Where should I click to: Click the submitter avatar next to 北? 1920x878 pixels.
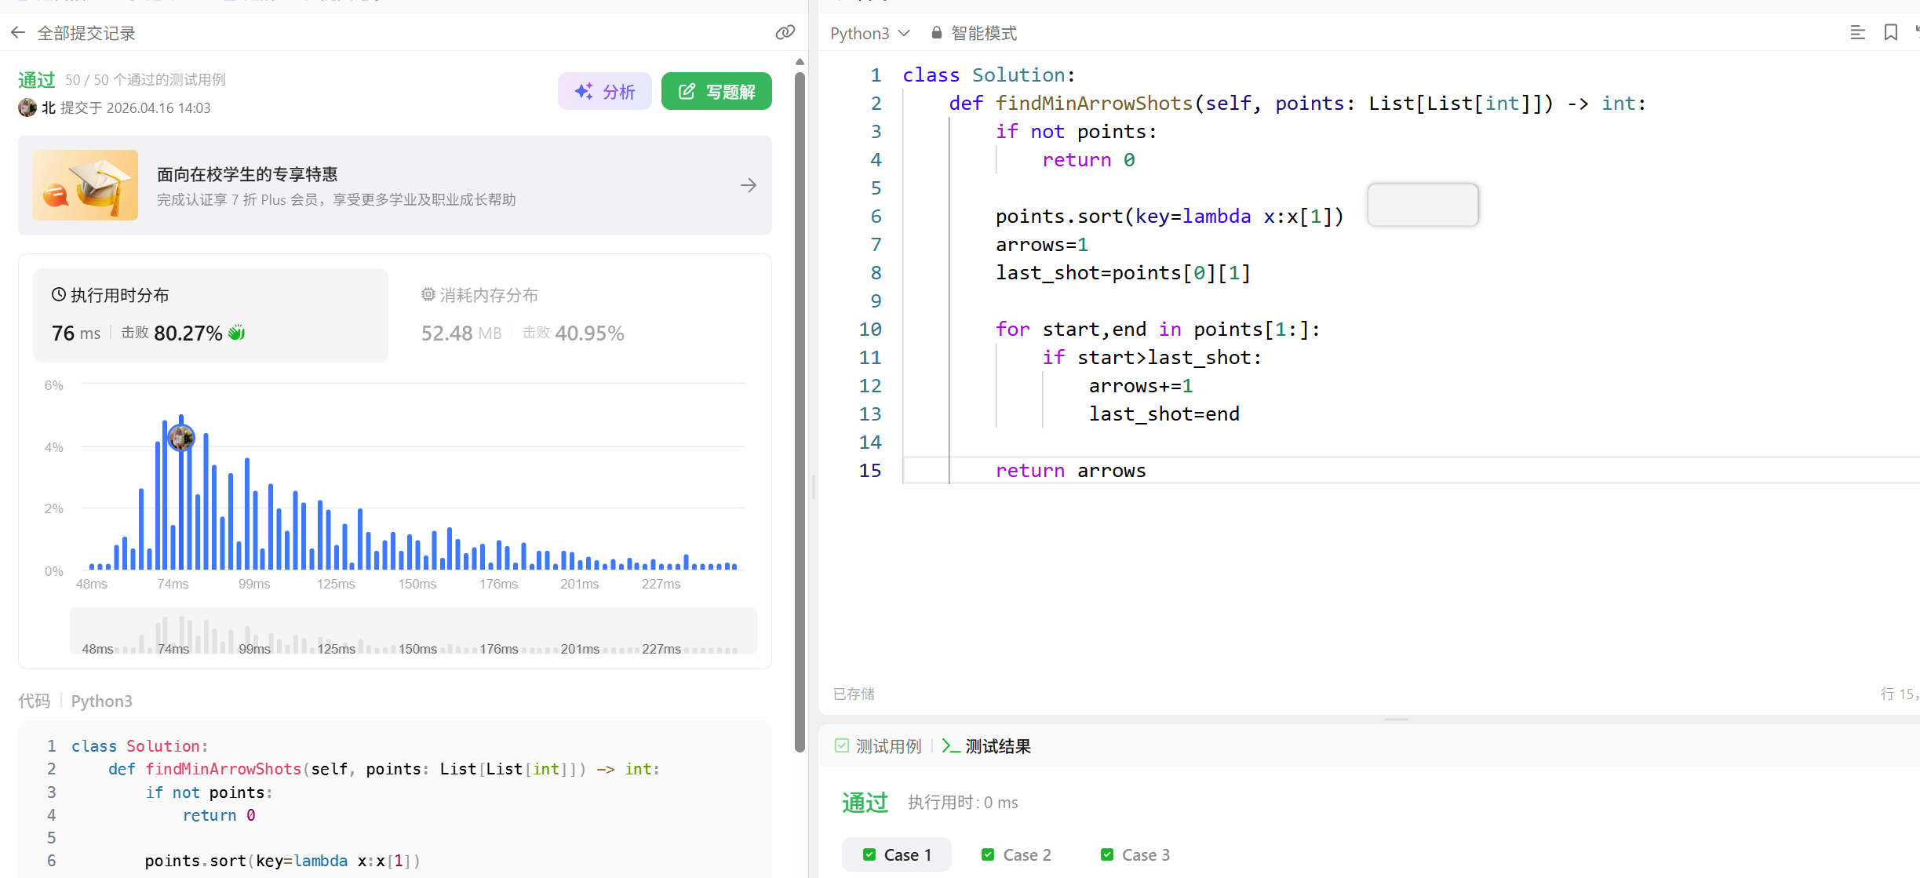27,107
